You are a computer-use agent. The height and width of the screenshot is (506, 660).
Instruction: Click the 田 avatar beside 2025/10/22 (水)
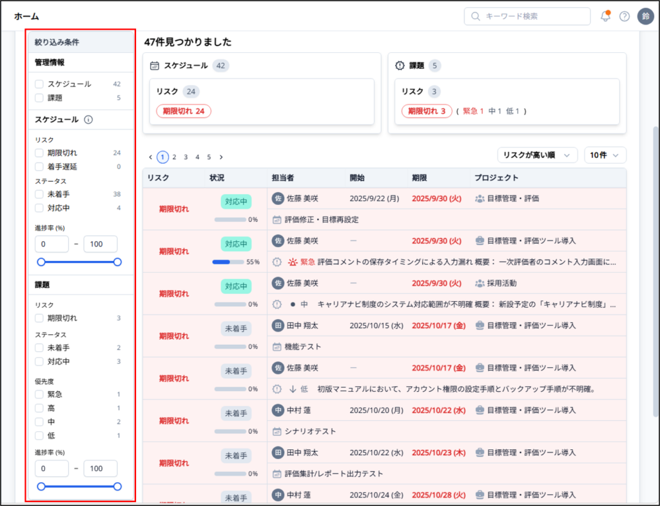pos(278,452)
